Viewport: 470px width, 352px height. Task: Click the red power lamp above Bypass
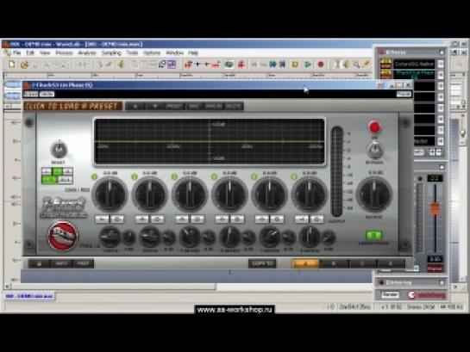click(x=374, y=127)
